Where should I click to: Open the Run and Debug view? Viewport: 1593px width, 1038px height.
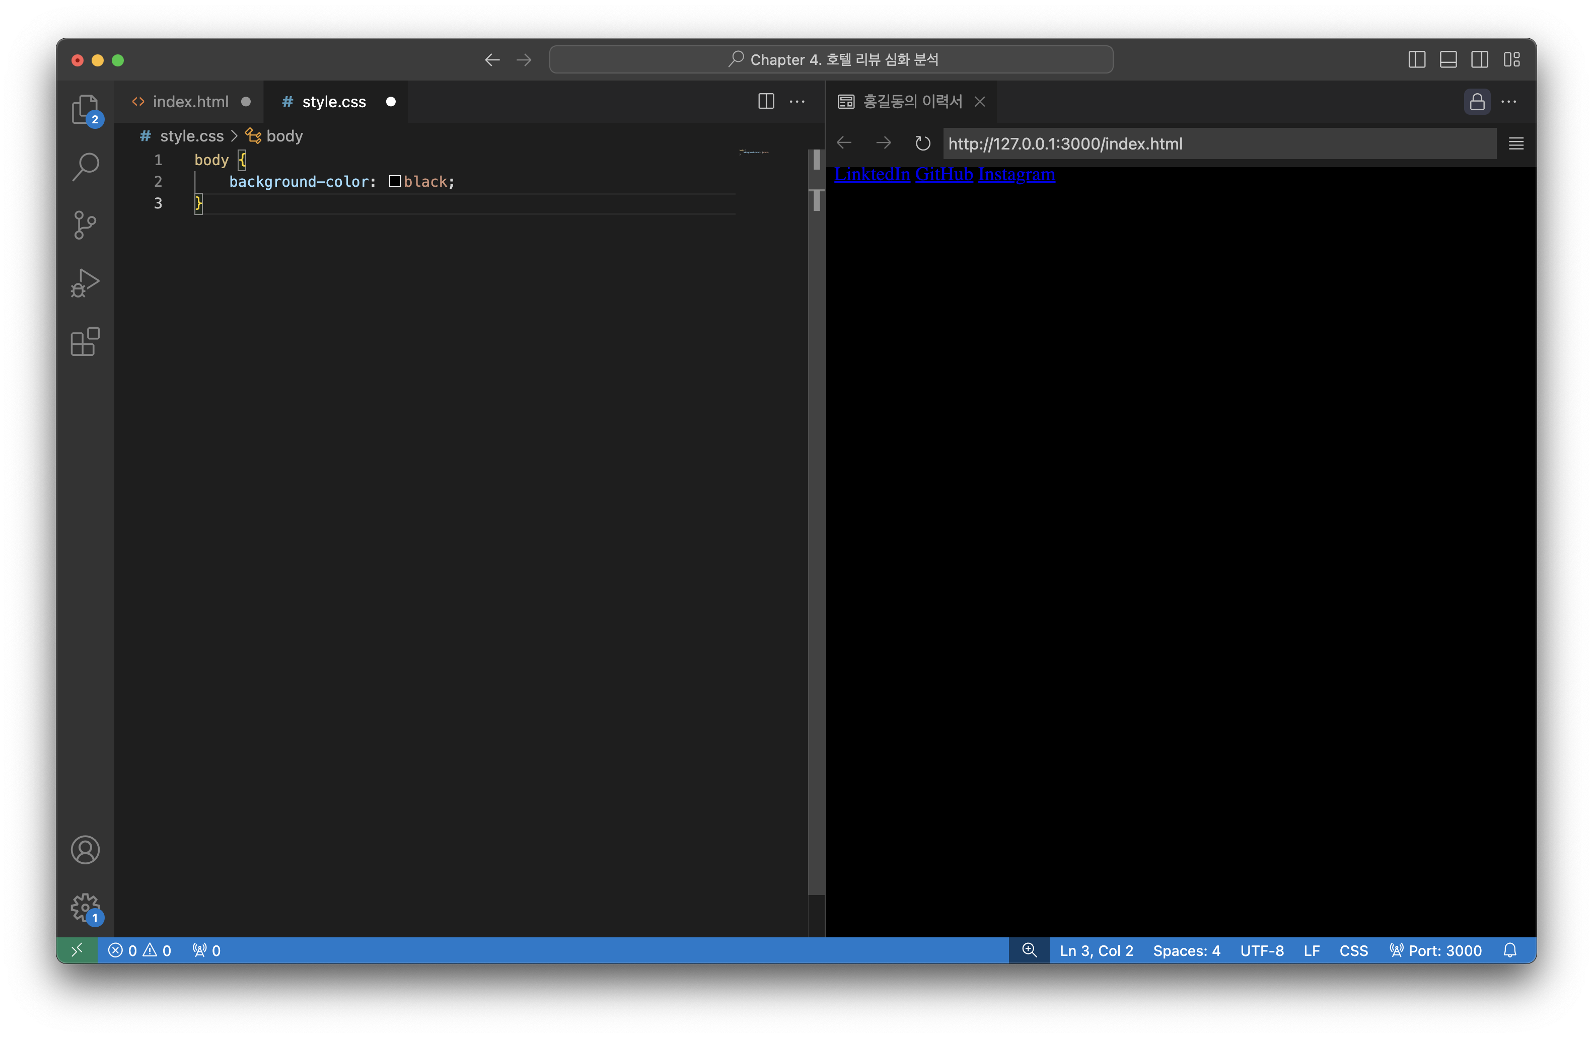tap(85, 283)
